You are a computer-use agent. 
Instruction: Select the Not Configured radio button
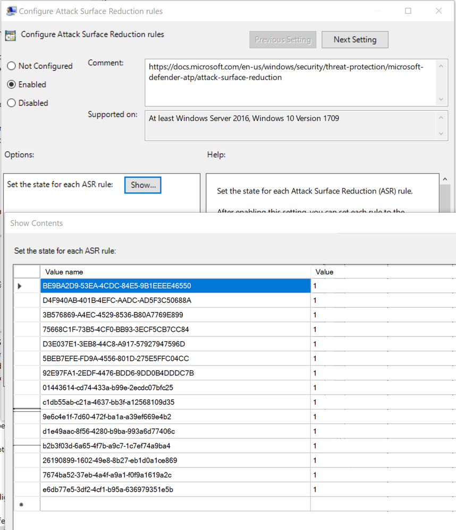pyautogui.click(x=12, y=66)
